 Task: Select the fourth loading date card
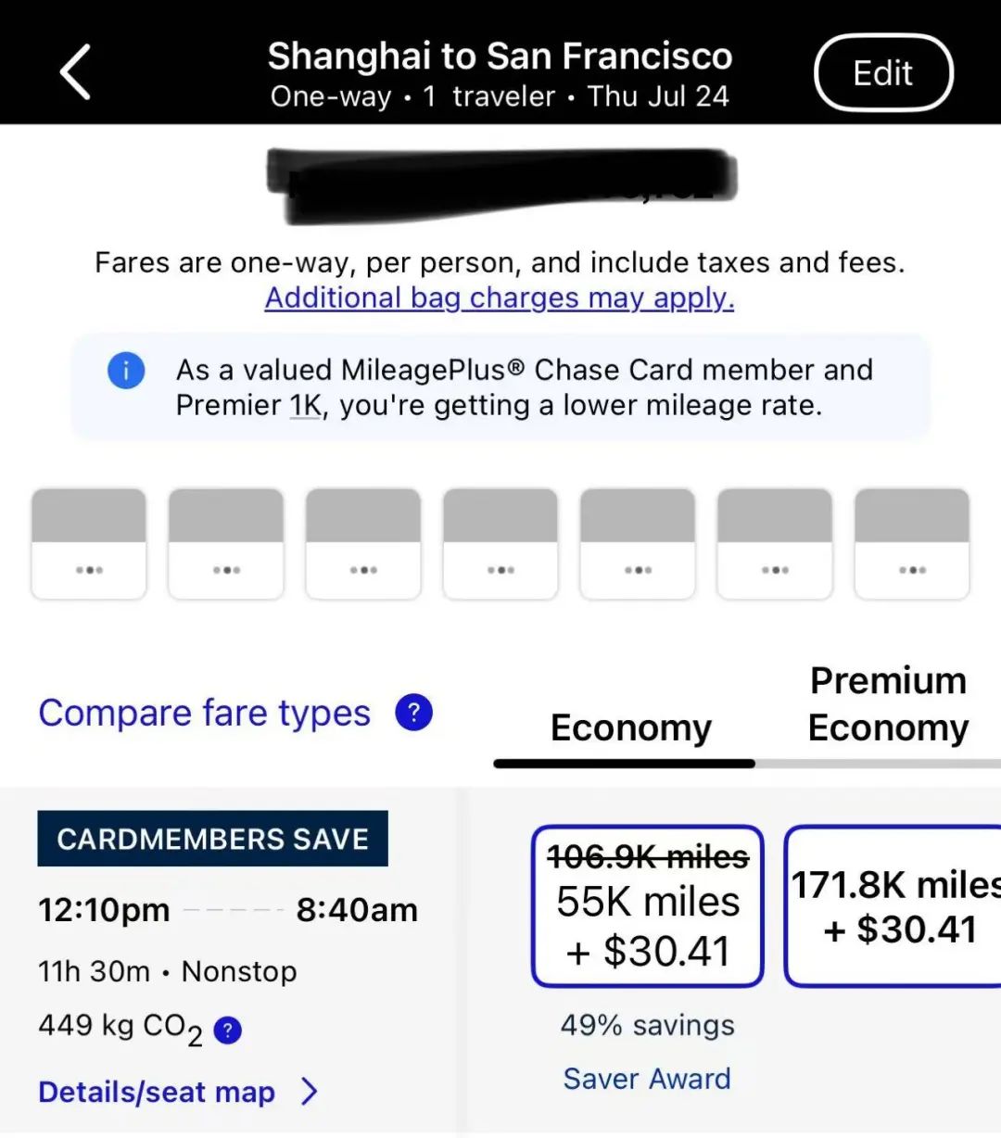click(x=500, y=544)
